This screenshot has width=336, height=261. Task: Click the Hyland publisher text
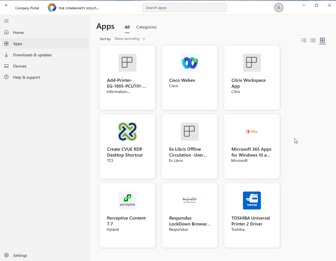coord(113,230)
